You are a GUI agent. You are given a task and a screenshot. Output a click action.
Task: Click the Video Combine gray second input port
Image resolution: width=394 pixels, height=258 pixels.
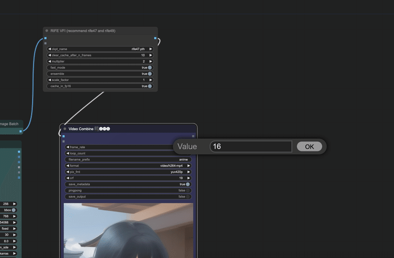click(x=64, y=142)
